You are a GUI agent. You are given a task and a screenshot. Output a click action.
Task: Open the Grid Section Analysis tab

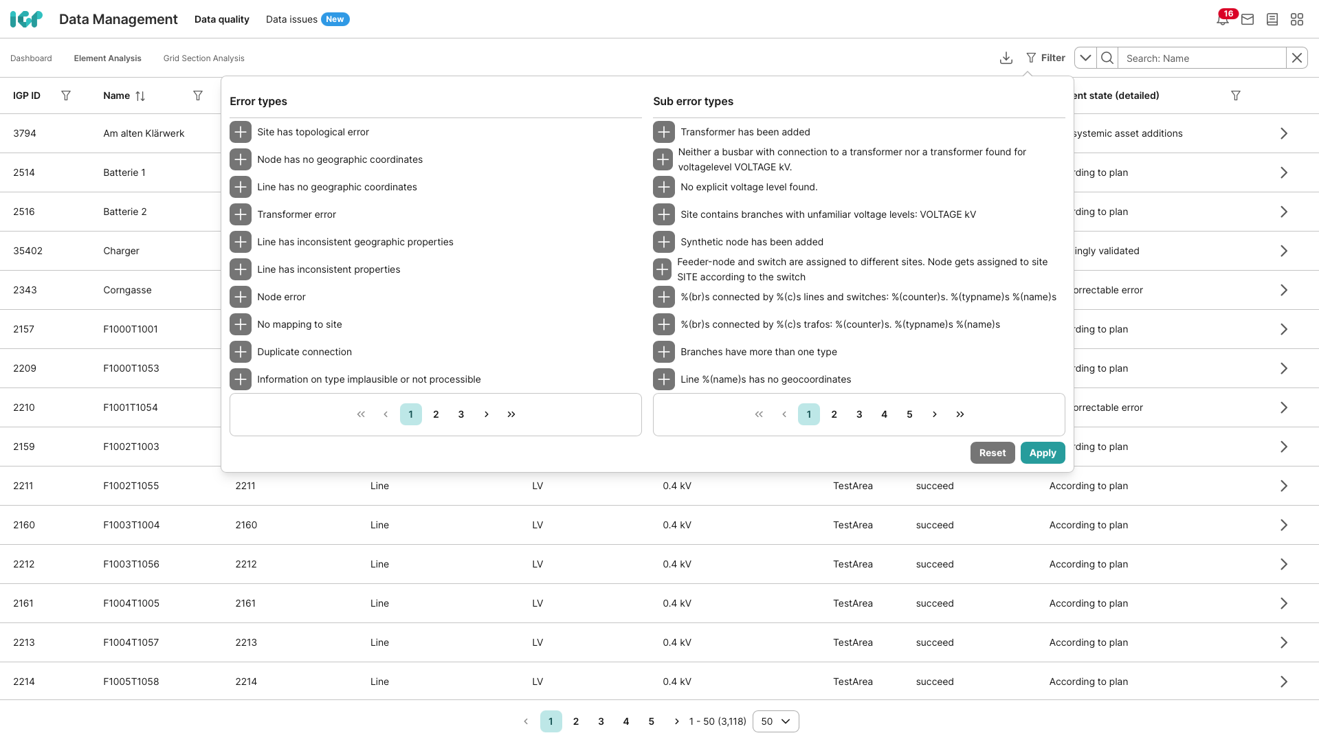[203, 58]
